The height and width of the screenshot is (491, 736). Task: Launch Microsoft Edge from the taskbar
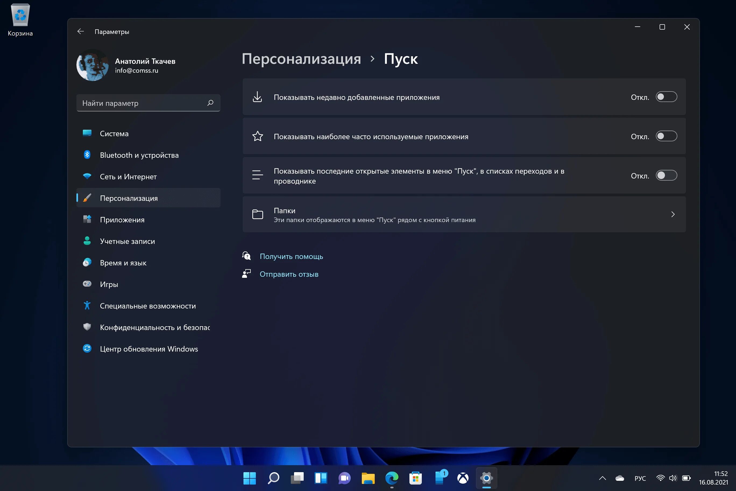392,478
